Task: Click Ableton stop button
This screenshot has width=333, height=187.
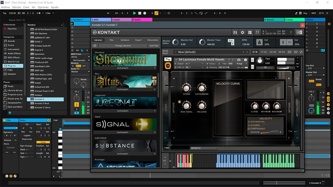Action: coord(140,13)
